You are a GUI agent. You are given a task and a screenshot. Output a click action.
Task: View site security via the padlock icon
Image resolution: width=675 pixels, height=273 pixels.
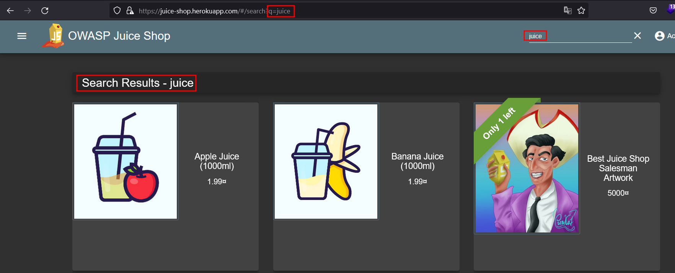tap(130, 11)
